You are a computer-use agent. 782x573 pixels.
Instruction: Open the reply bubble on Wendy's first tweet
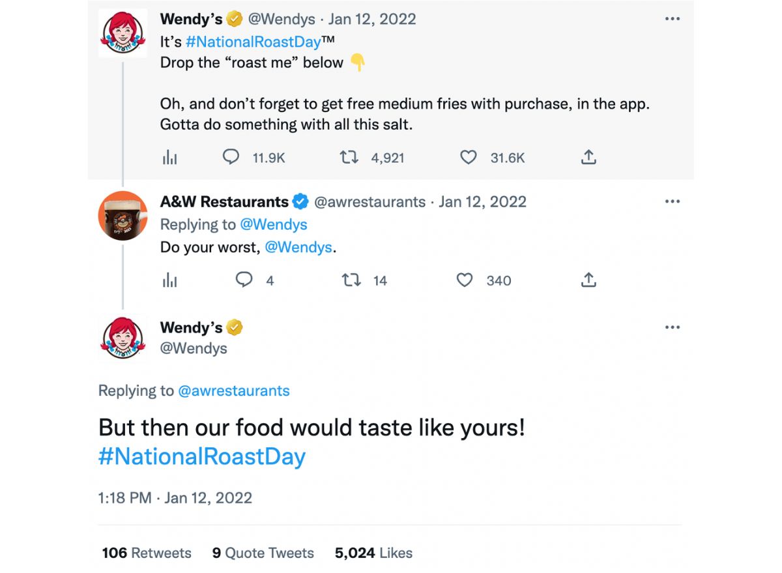click(231, 156)
